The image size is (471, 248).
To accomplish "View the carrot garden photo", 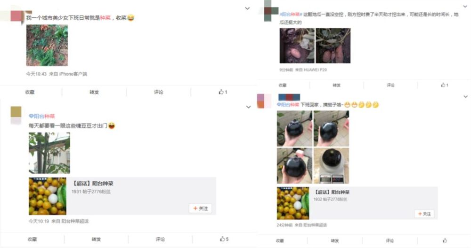I will [x=47, y=45].
